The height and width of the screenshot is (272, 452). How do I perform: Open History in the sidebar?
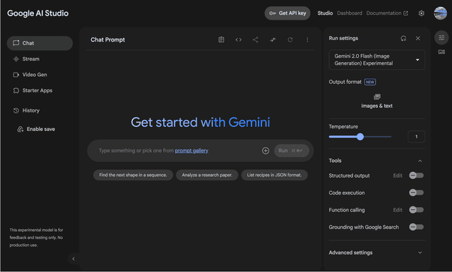pos(40,111)
